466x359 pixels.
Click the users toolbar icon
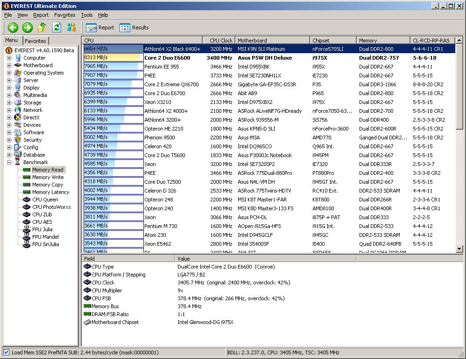pyautogui.click(x=71, y=28)
